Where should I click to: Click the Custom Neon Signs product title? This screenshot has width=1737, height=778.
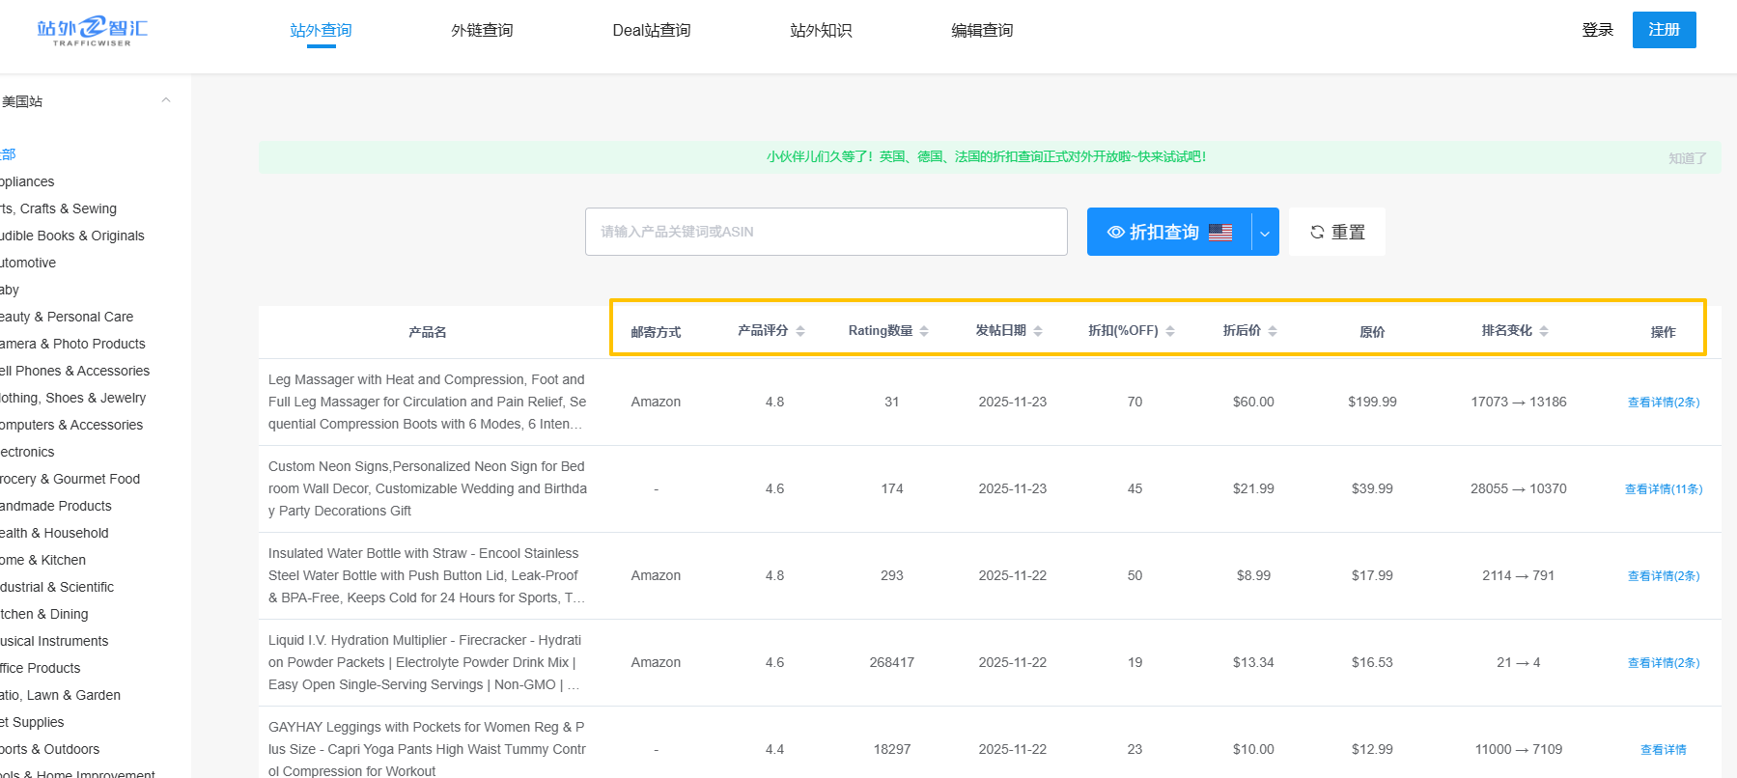428,488
